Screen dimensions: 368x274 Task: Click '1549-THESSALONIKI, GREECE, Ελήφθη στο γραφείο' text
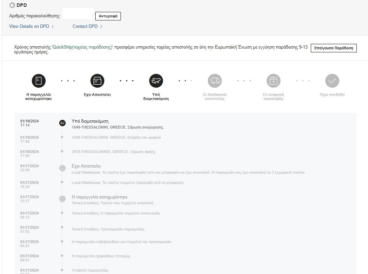(x=116, y=137)
